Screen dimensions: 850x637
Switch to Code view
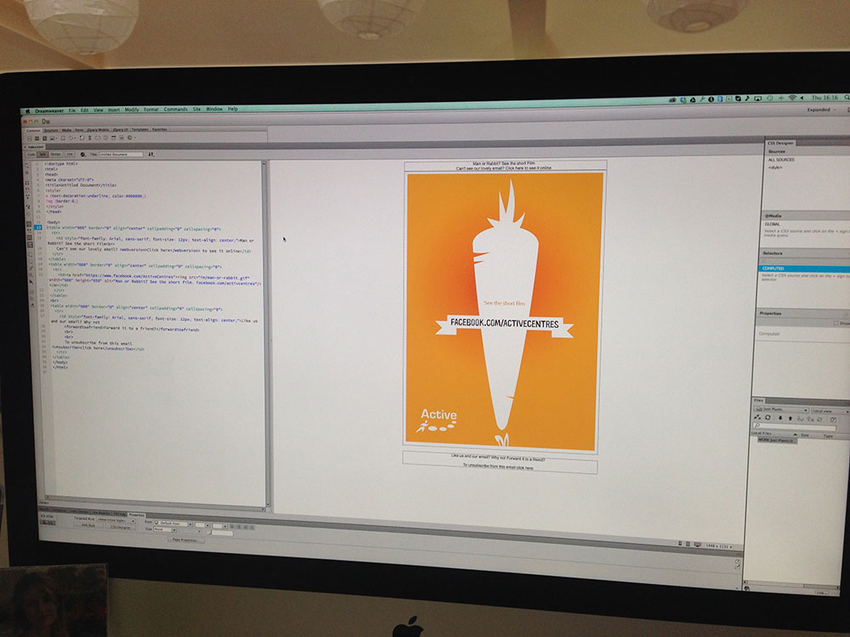pyautogui.click(x=31, y=155)
